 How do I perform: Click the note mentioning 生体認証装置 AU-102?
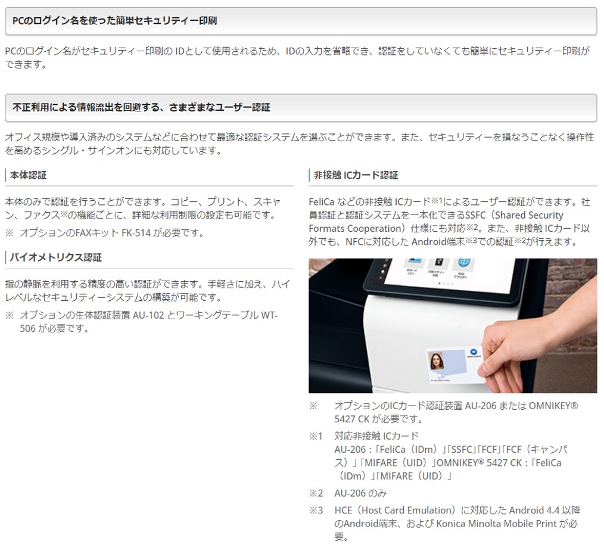[149, 322]
